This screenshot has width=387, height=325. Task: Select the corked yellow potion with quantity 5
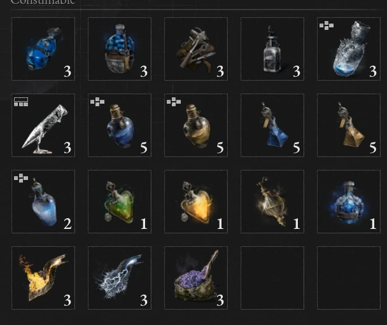[x=196, y=125]
